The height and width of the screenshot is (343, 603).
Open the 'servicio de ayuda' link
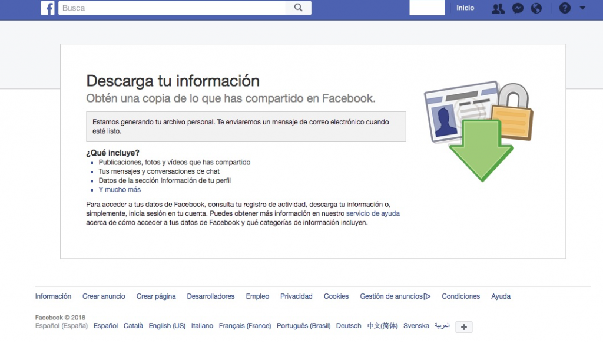(373, 213)
